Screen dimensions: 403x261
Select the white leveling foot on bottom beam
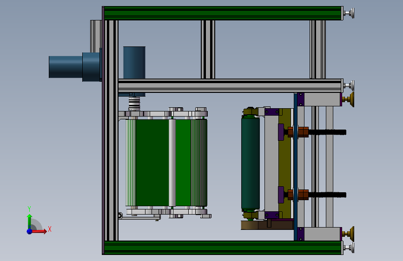click(x=349, y=248)
